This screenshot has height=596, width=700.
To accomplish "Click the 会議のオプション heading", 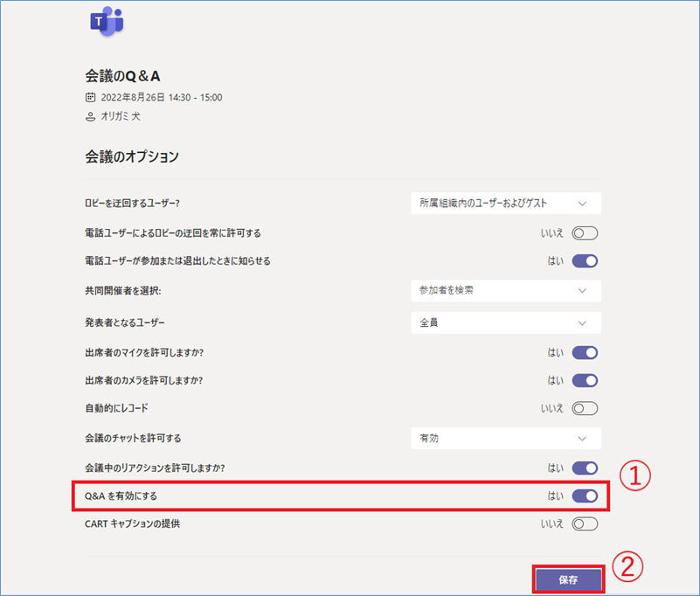I will (x=132, y=156).
